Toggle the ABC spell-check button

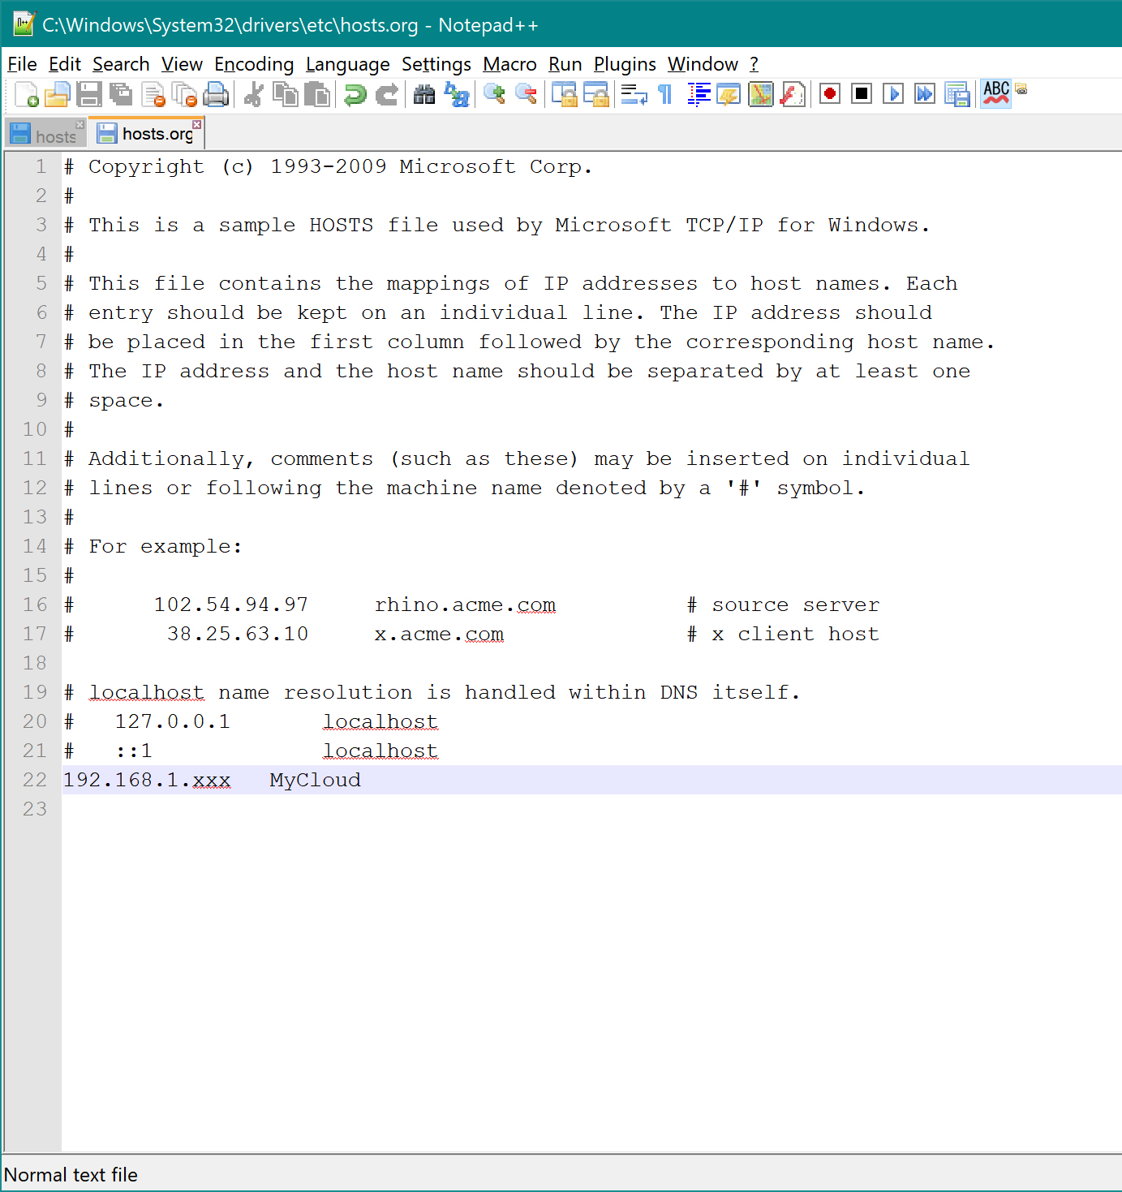[x=996, y=93]
